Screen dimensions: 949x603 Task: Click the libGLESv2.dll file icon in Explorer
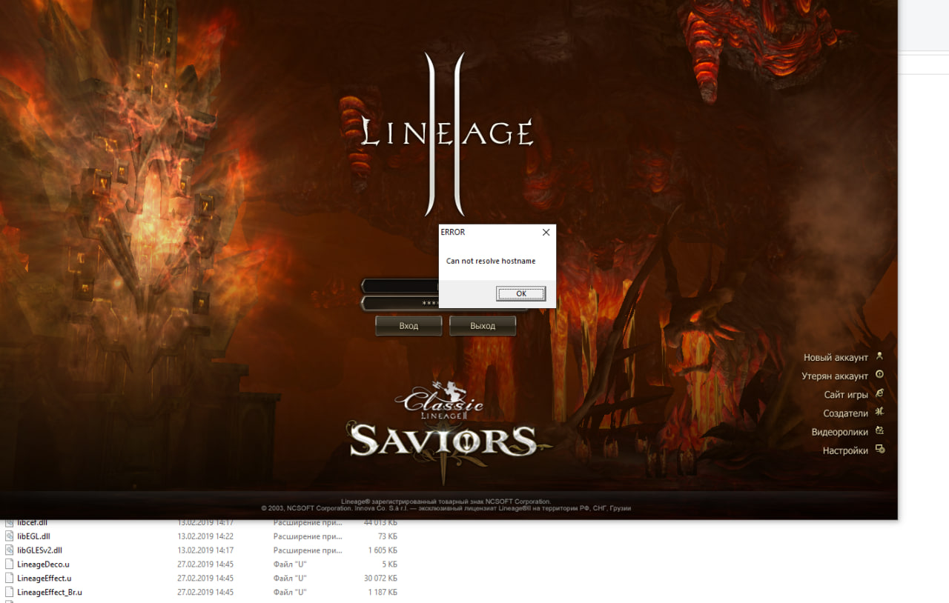pyautogui.click(x=10, y=550)
